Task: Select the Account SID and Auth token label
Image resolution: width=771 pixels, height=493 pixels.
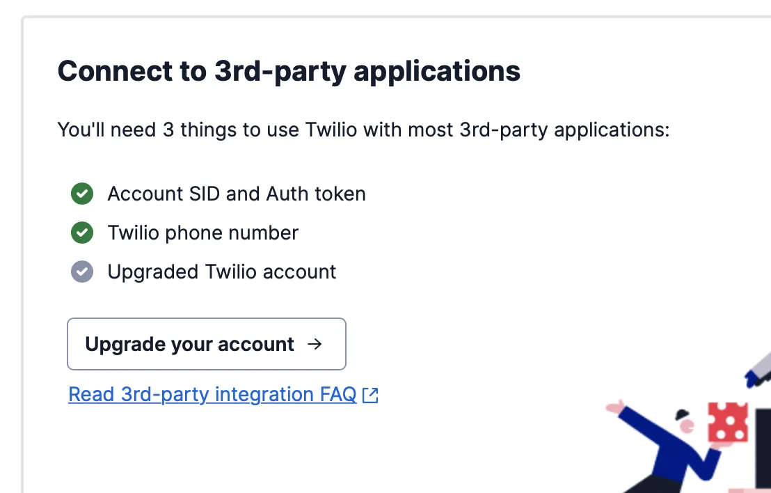Action: 237,194
